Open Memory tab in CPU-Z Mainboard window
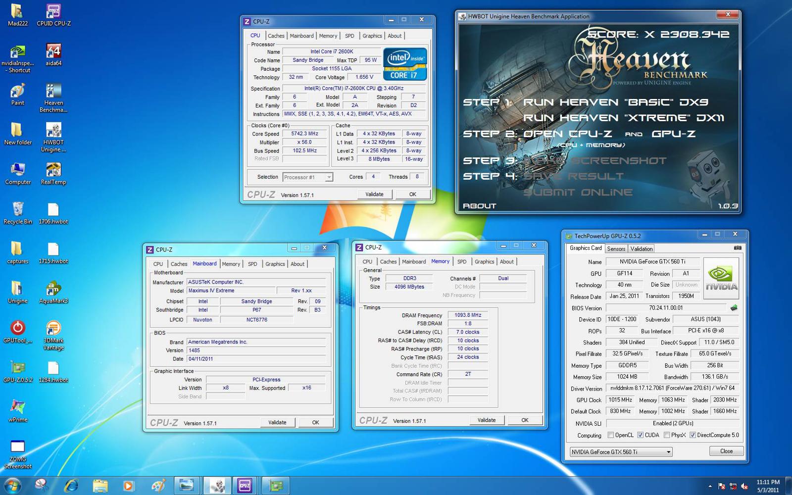 pos(231,264)
